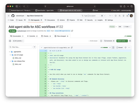Open the Comments button
This screenshot has width=140, height=104.
(109, 41)
